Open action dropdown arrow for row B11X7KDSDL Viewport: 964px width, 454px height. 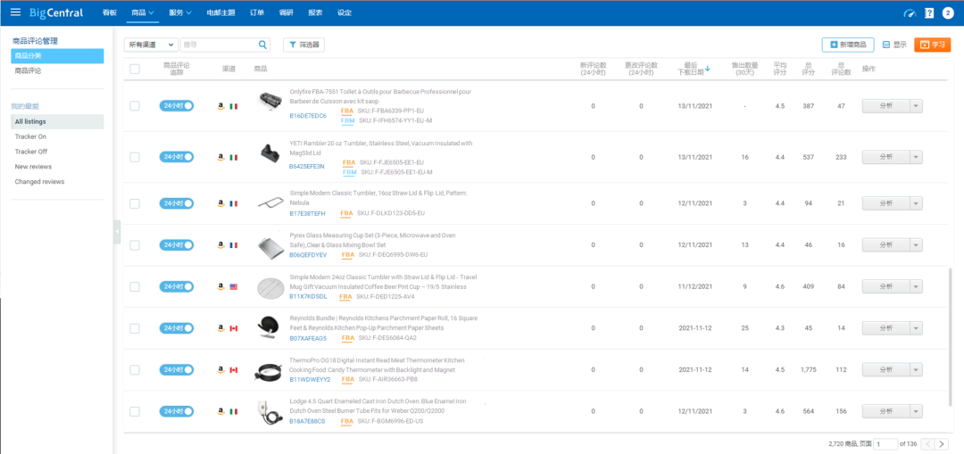click(x=916, y=286)
